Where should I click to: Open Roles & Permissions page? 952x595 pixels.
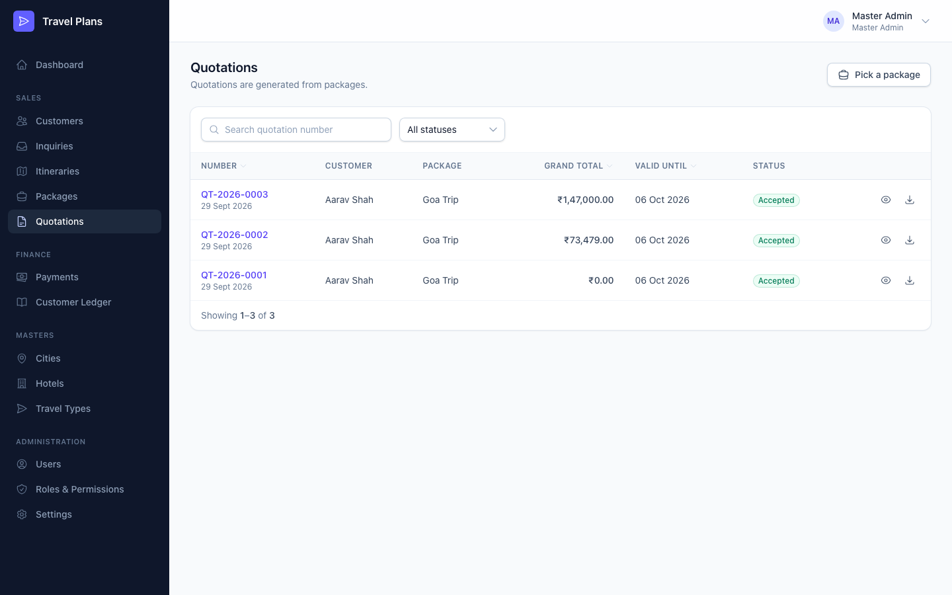coord(85,489)
